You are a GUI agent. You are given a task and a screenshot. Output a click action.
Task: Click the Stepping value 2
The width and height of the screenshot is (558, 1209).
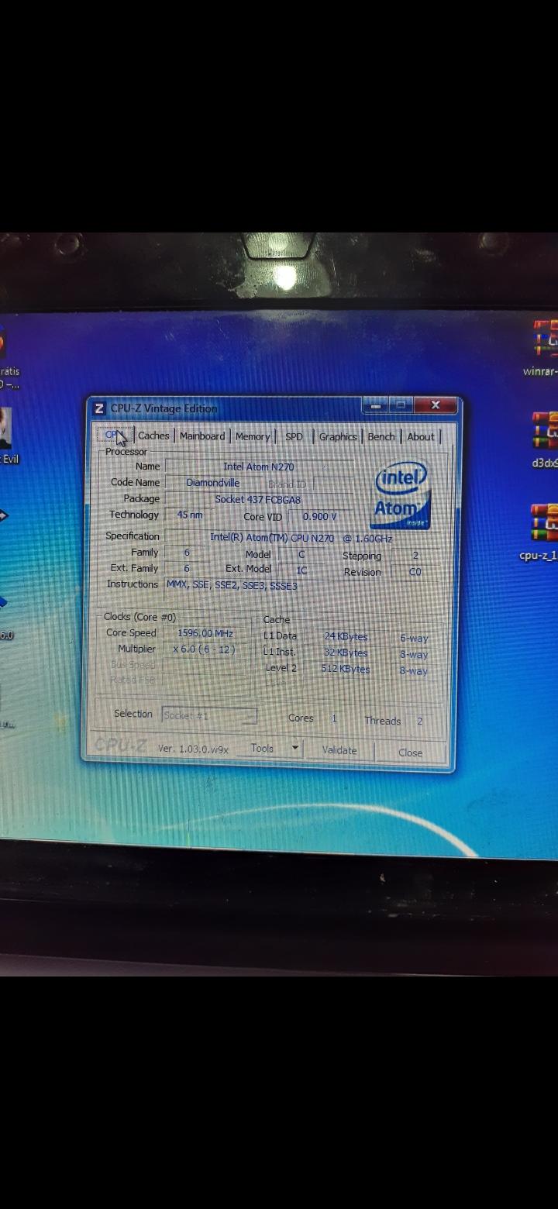tap(415, 556)
